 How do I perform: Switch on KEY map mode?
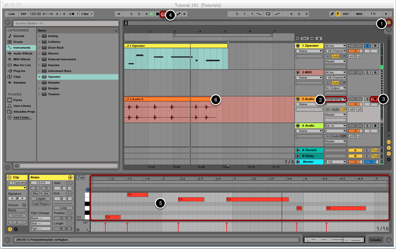click(346, 14)
